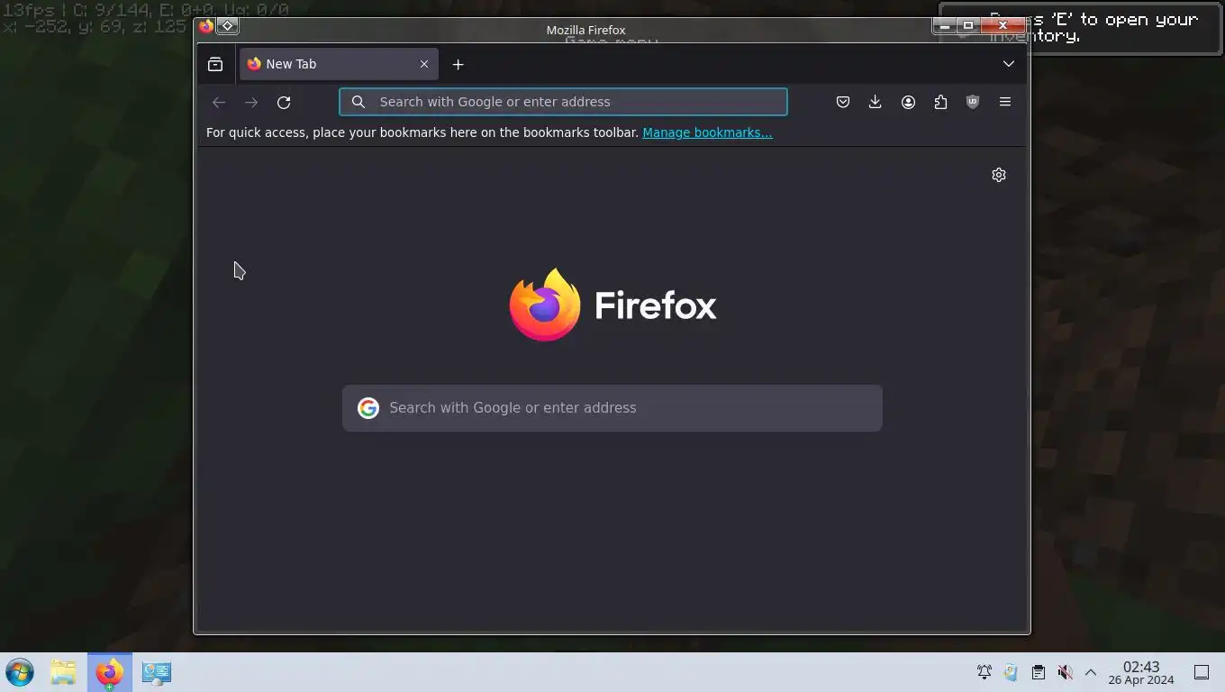Open the clock showing 02:43

(x=1140, y=672)
